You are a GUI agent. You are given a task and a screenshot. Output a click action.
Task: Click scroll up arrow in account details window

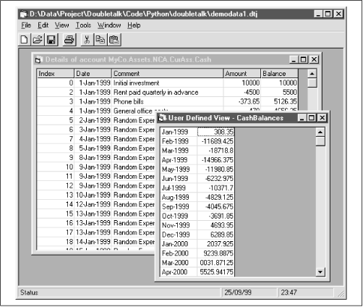312,74
